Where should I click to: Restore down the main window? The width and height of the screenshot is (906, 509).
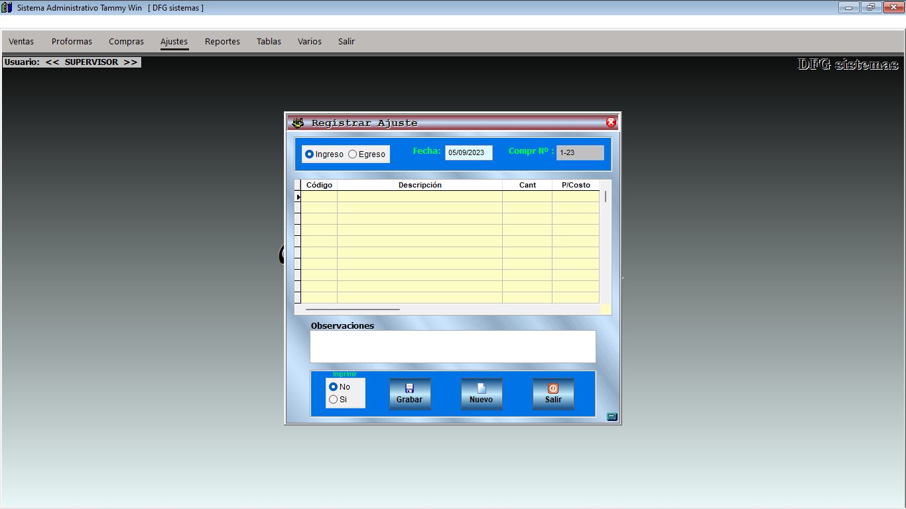coord(870,8)
